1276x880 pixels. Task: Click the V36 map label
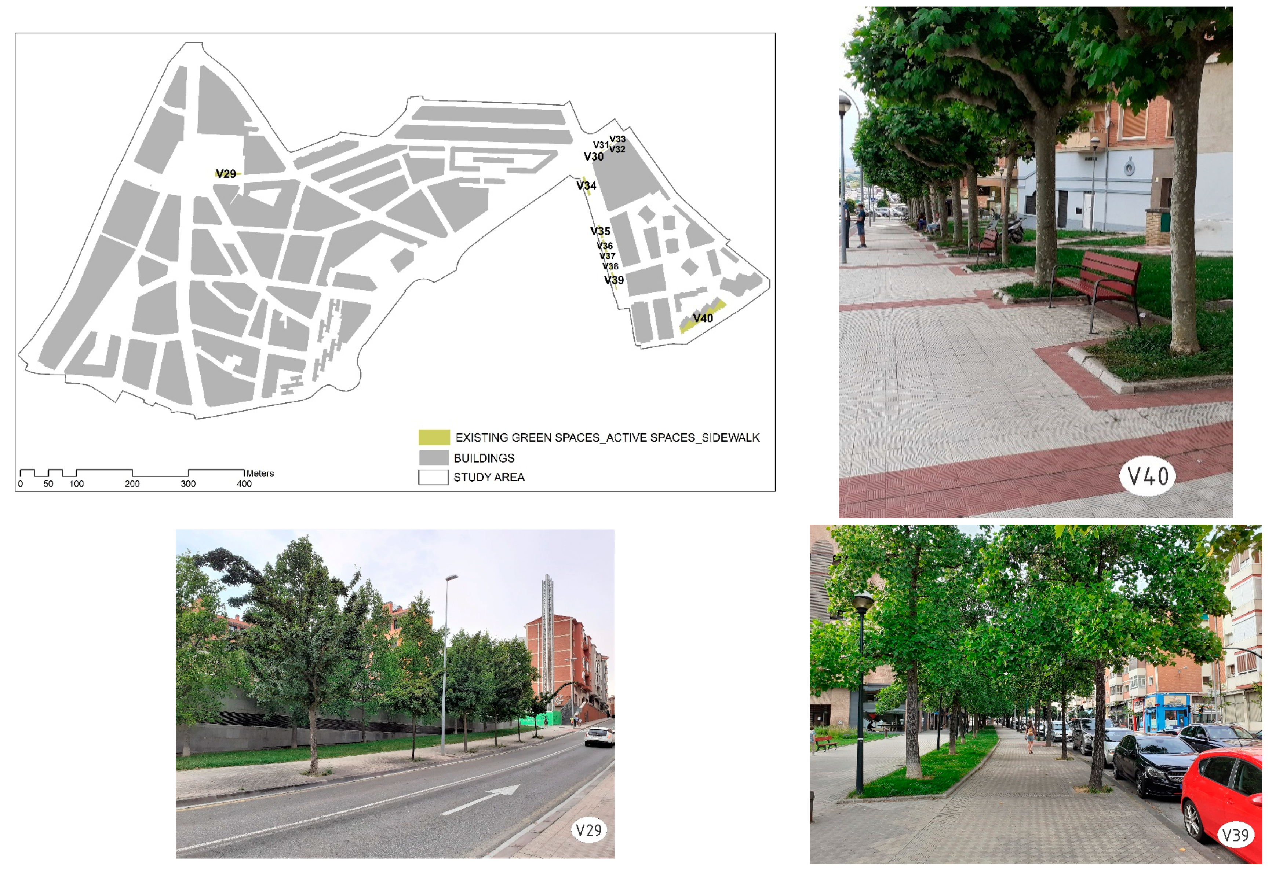click(x=604, y=246)
